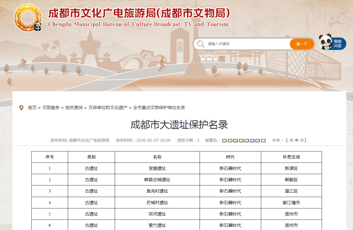Go to 首页 in the breadcrumb
353x230 pixels.
32,108
